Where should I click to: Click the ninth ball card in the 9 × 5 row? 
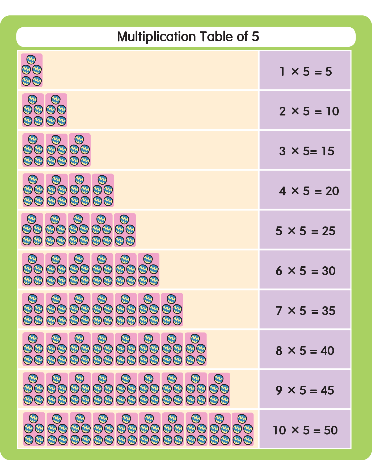(x=219, y=389)
